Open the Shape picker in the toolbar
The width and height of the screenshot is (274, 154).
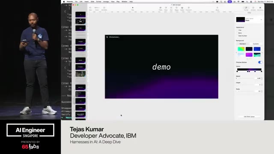(x=176, y=9)
